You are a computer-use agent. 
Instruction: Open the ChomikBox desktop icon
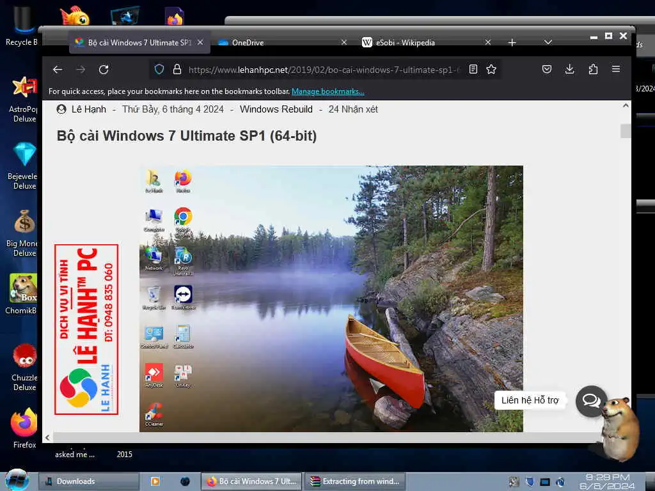pos(22,294)
